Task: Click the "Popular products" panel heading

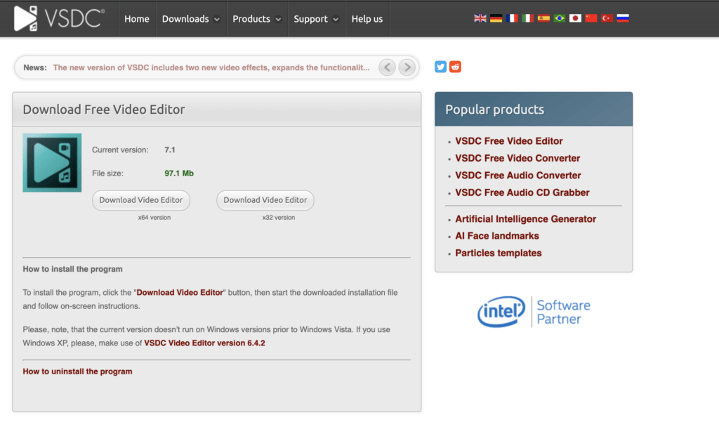Action: [x=494, y=110]
